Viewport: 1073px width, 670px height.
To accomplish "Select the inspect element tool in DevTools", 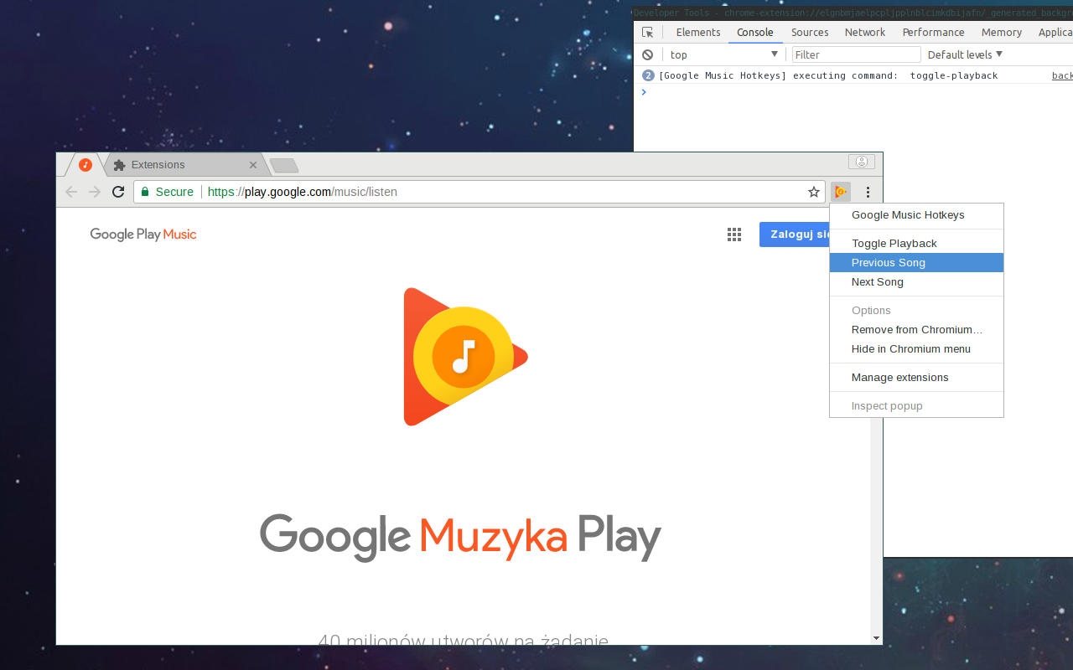I will [x=646, y=31].
